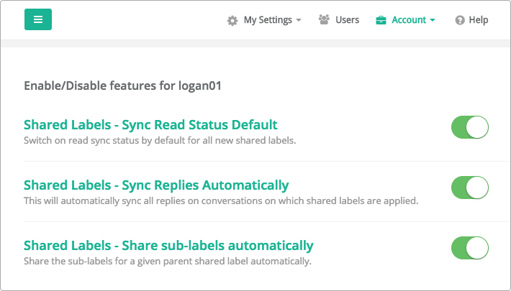Open the My Settings menu
The image size is (511, 291).
pos(268,20)
